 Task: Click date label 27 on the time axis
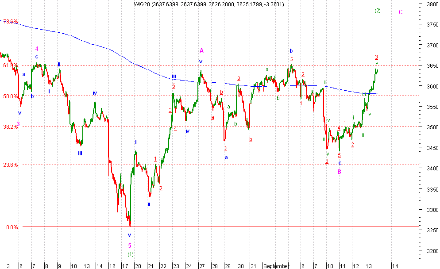pyautogui.click(x=202, y=266)
